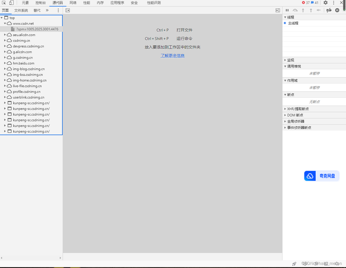Click the hide navigator sidebar icon
Screen dimensions: 346x268
pos(67,10)
